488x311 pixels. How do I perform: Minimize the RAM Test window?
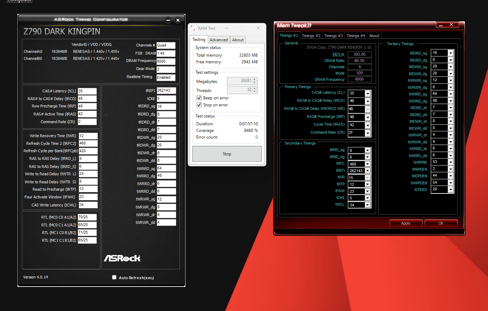coord(226,28)
